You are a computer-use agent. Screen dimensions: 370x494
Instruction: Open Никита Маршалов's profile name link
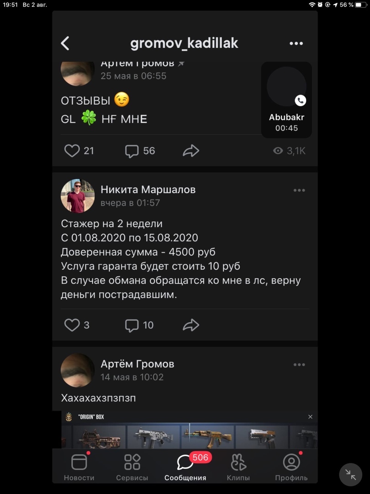coord(148,189)
